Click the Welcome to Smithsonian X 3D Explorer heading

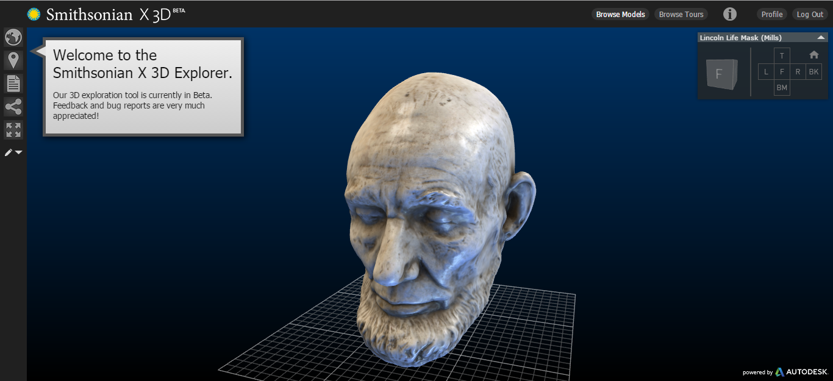(143, 64)
